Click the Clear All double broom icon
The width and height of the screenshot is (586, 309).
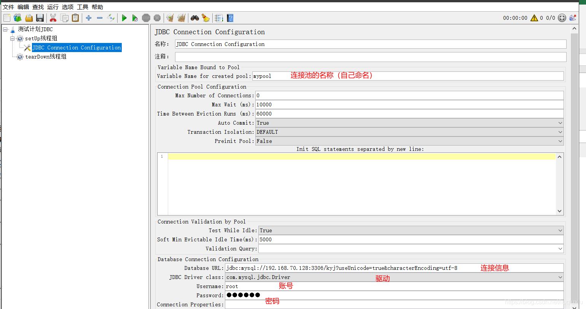182,18
